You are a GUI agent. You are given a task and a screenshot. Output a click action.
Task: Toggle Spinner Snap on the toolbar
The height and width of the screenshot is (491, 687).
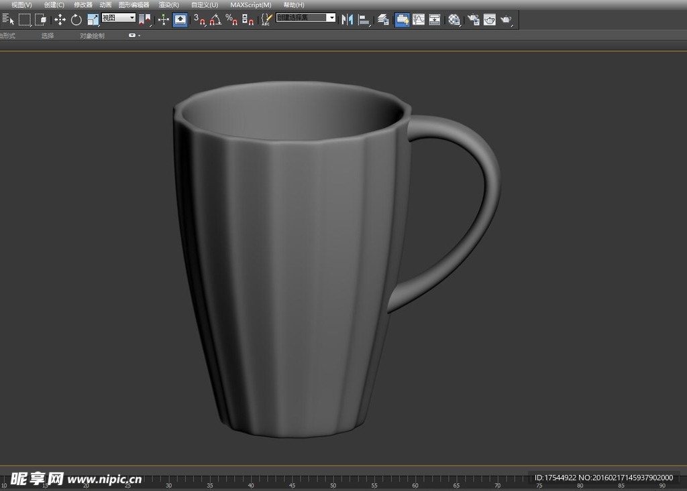point(248,19)
